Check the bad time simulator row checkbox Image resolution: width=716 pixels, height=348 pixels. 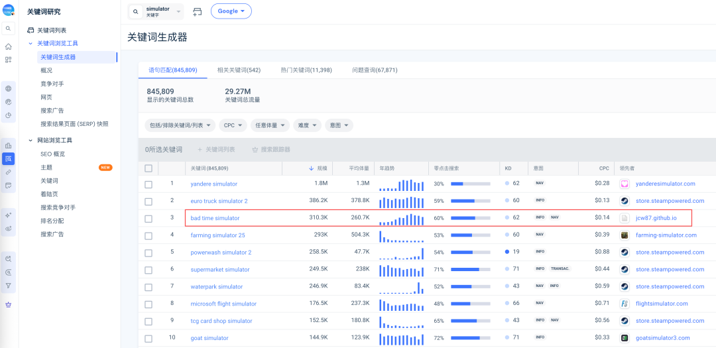point(149,219)
